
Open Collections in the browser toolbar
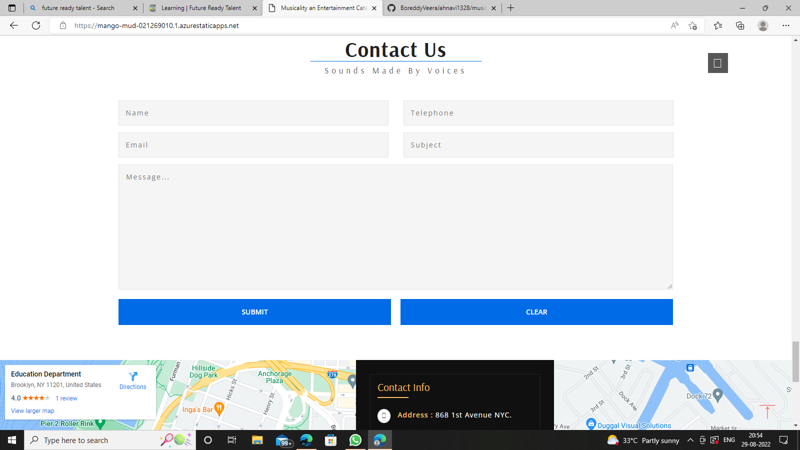(740, 25)
